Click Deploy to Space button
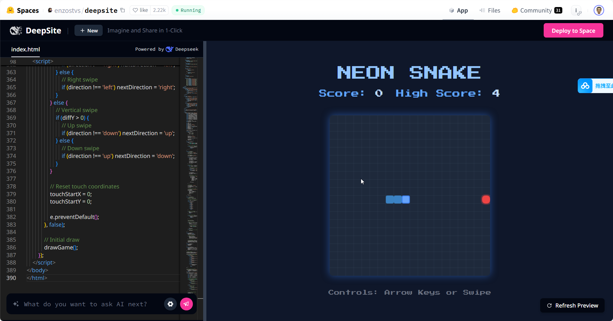 click(573, 30)
